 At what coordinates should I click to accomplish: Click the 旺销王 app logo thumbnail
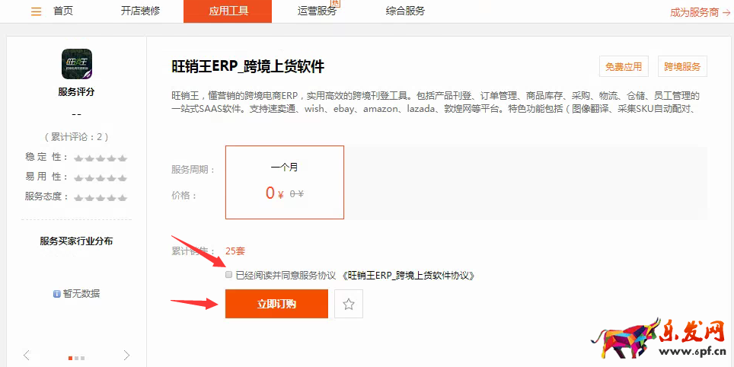click(x=76, y=64)
